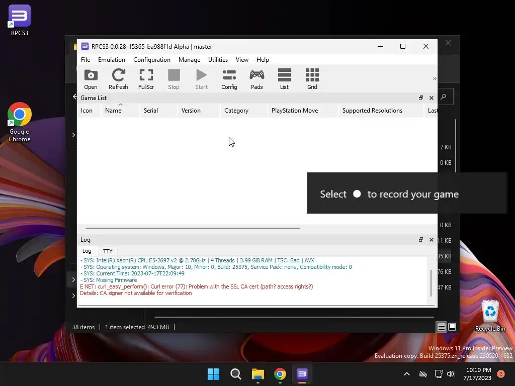Screen dimensions: 515x386
Task: Open the Emulation menu
Action: tap(111, 60)
